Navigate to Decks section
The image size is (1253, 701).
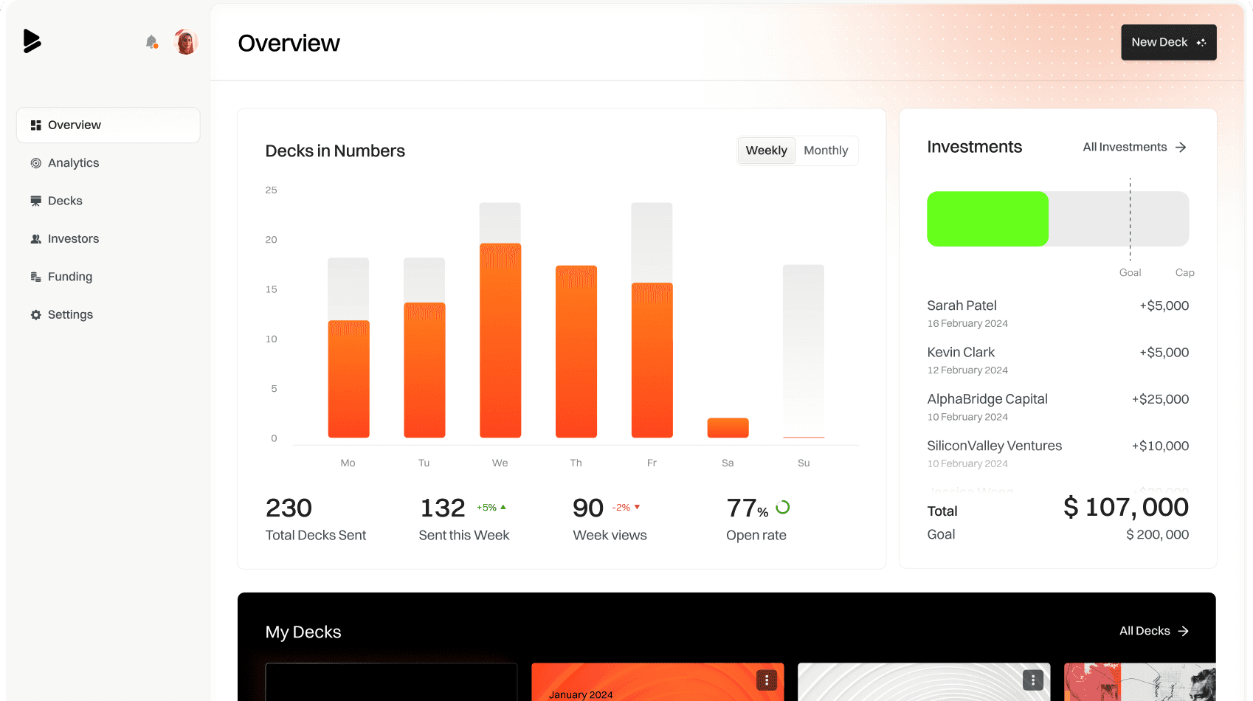click(108, 201)
